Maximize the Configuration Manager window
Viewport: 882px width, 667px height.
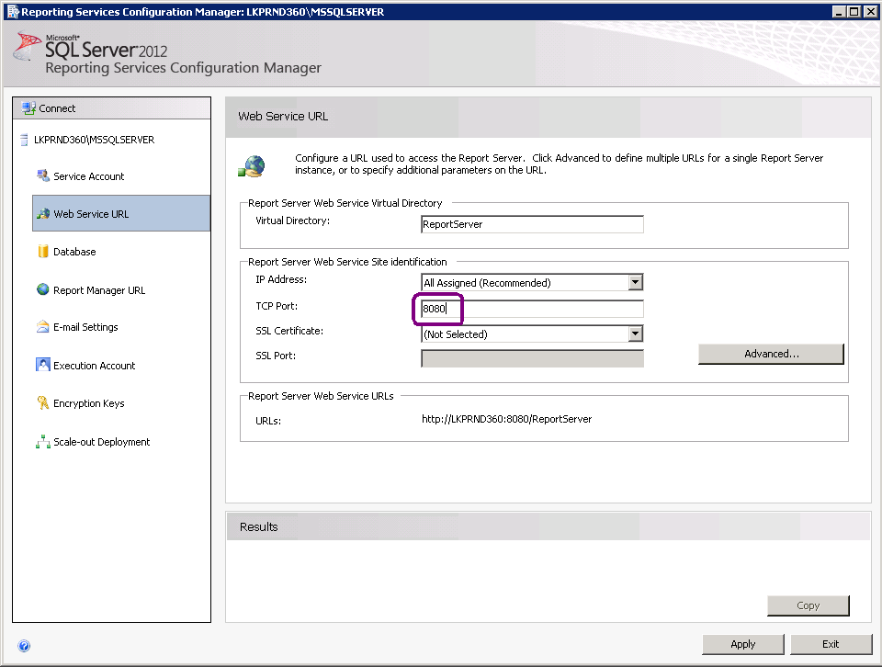tap(854, 12)
